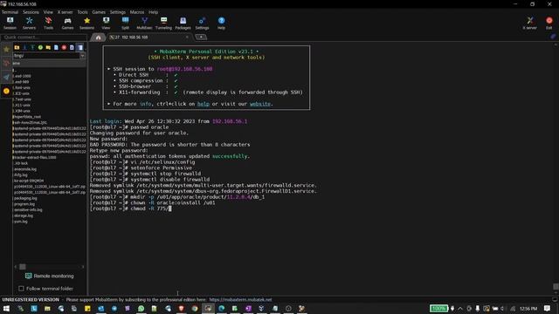Click the file browser horizontal scrollbar thumb
559x314 pixels.
point(23,267)
